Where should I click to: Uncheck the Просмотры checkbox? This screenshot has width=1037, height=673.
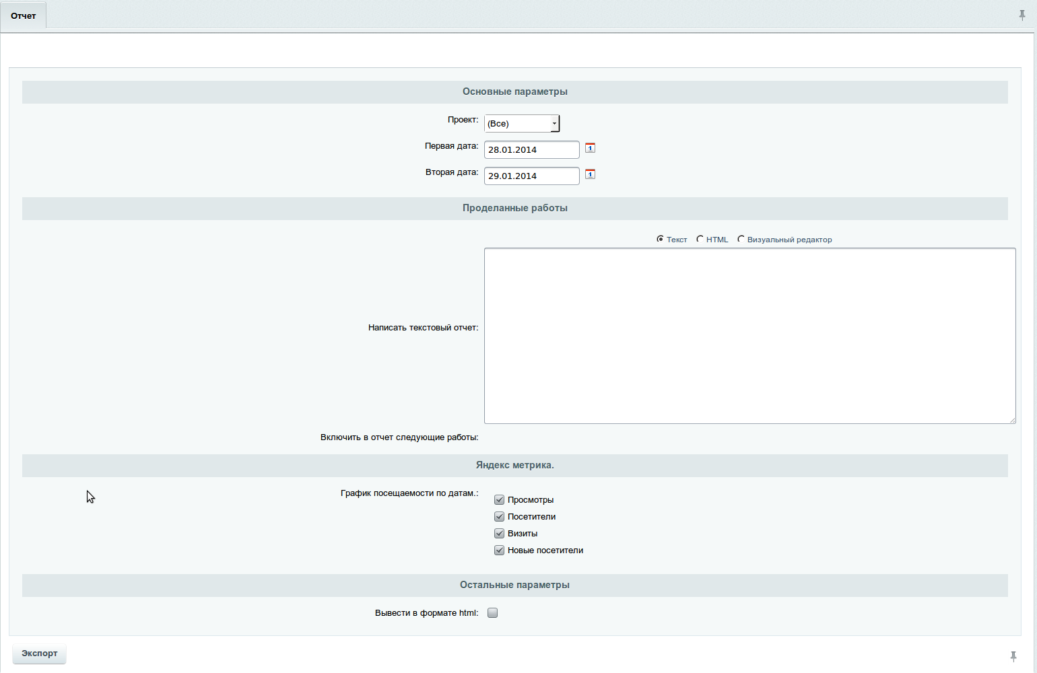499,499
